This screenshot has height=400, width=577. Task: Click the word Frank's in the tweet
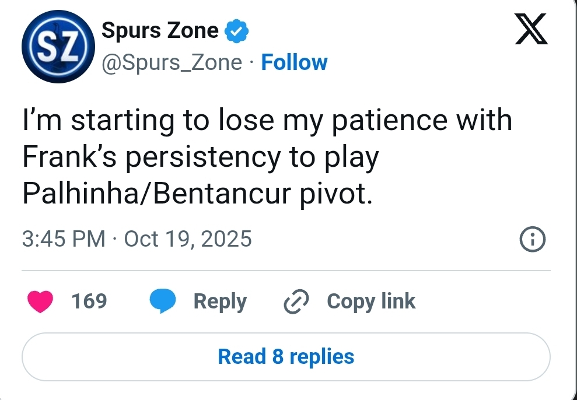tap(72, 158)
